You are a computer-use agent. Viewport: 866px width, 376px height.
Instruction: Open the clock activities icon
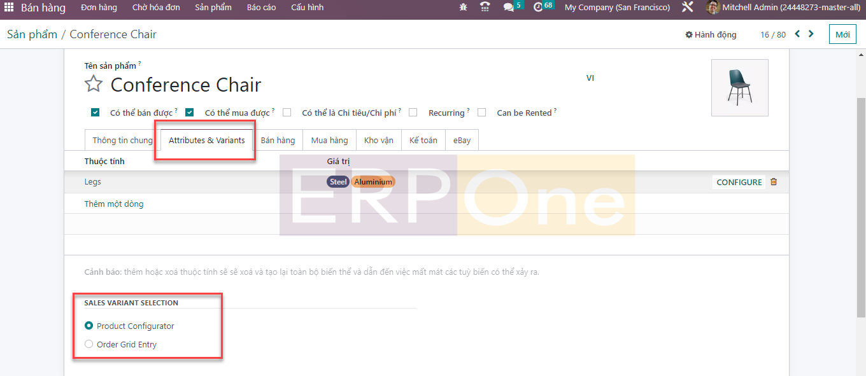coord(538,8)
